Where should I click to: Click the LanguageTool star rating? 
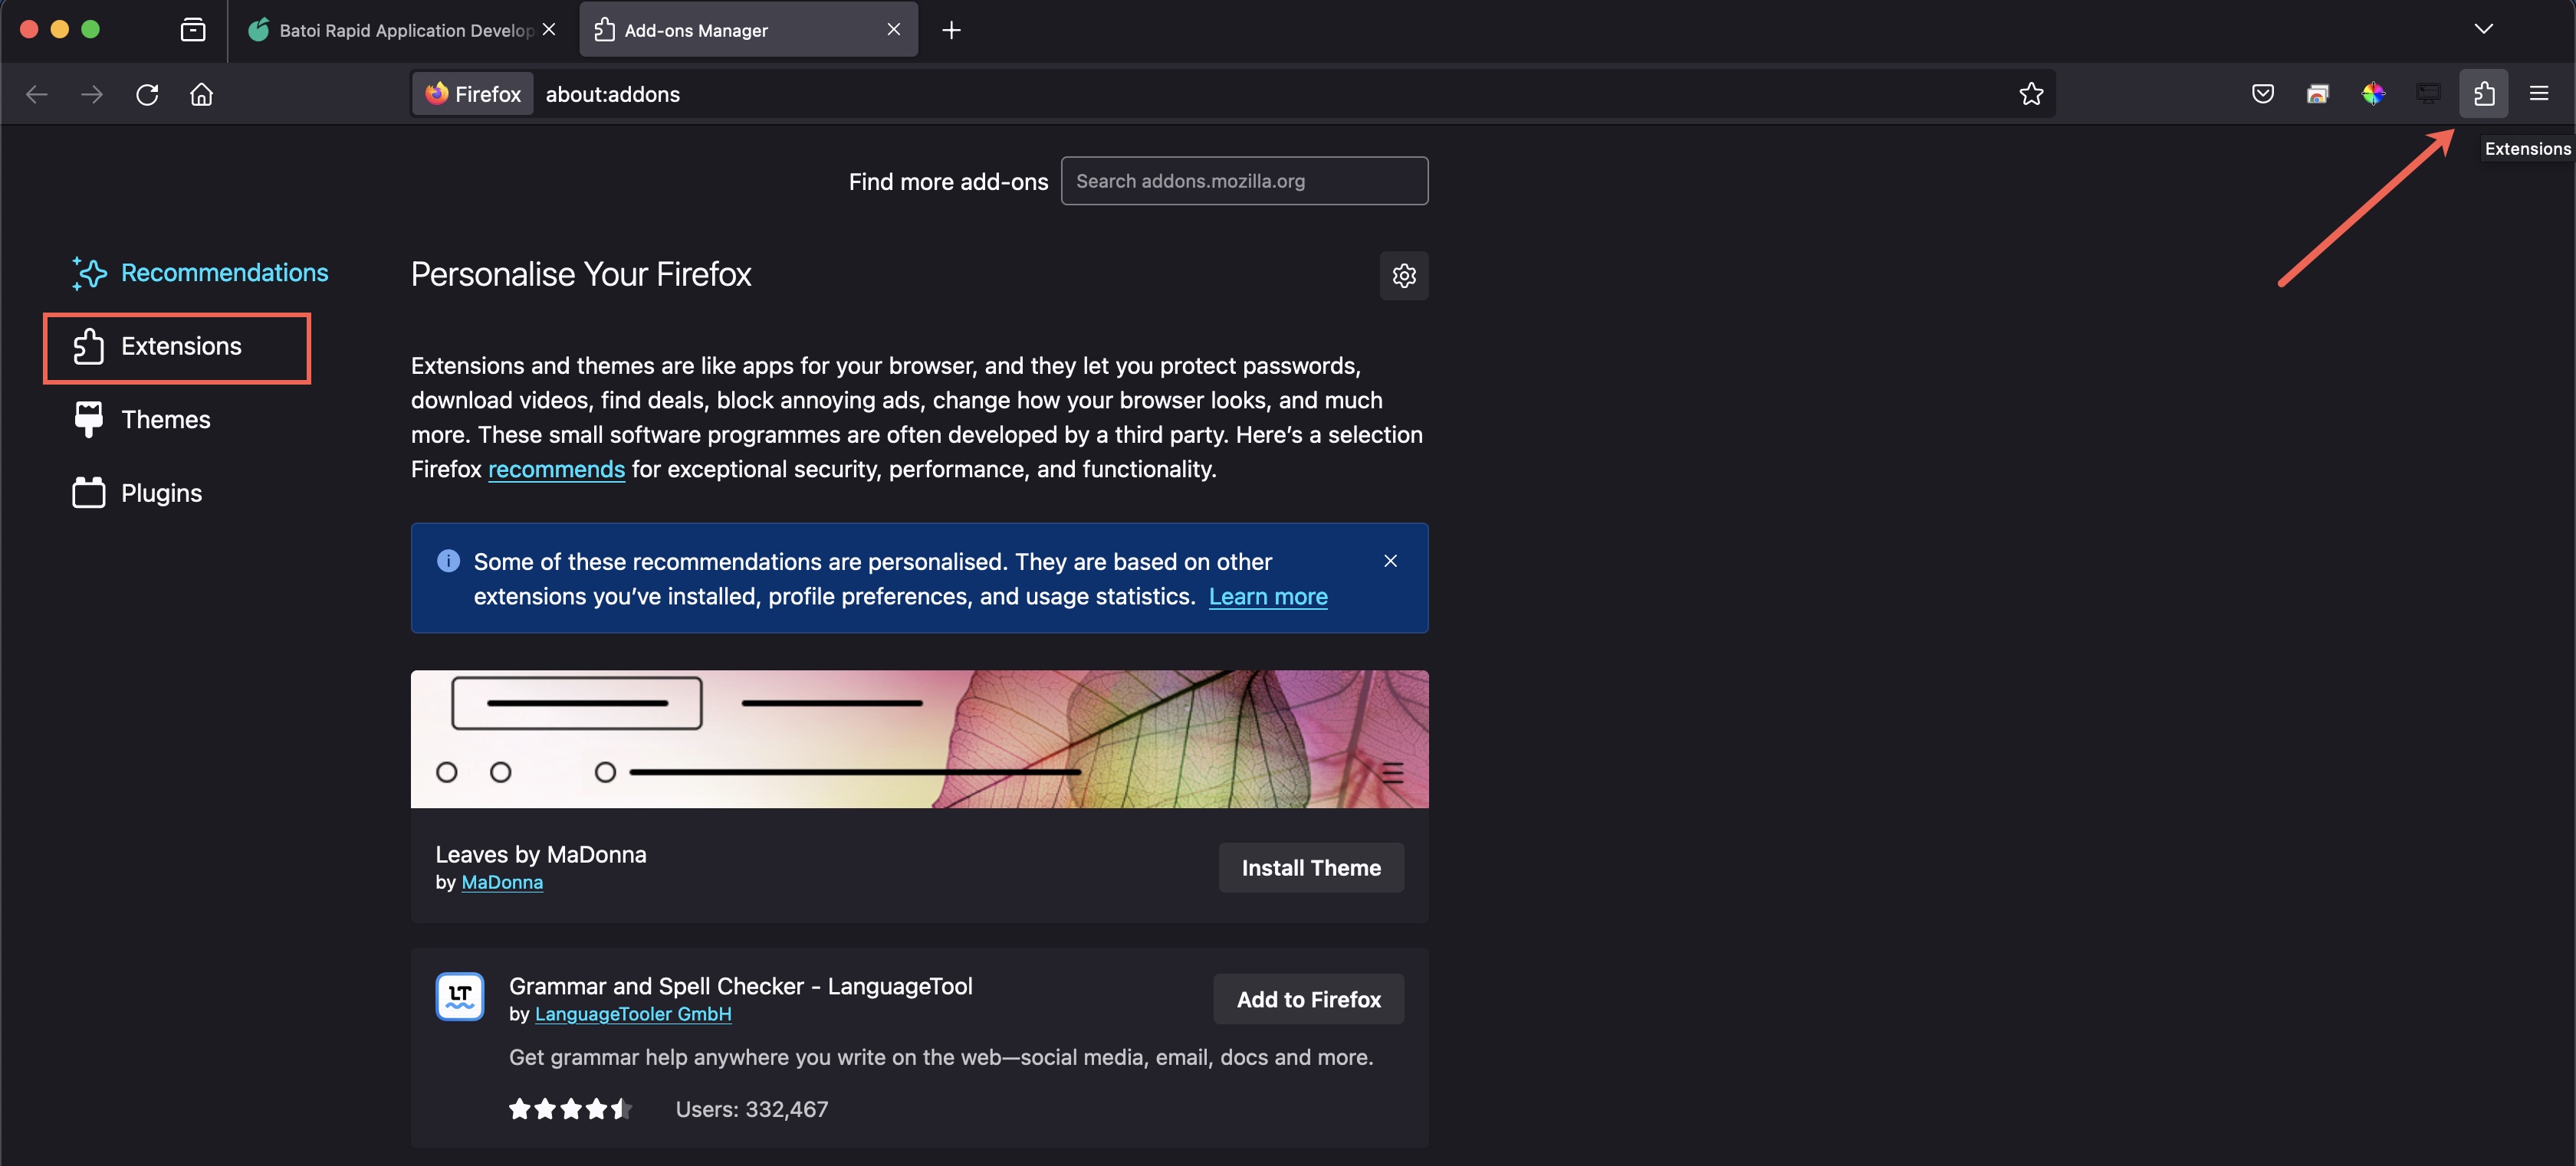pos(570,1109)
